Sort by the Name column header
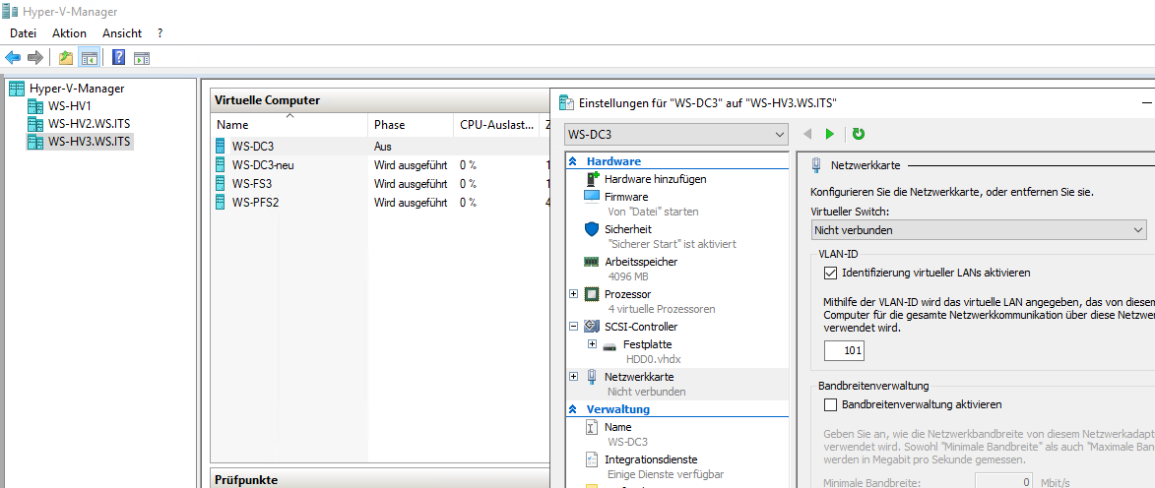 click(x=289, y=124)
